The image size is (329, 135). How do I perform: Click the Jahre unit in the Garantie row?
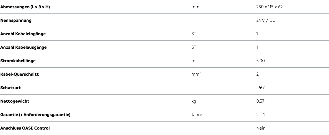[x=197, y=115]
